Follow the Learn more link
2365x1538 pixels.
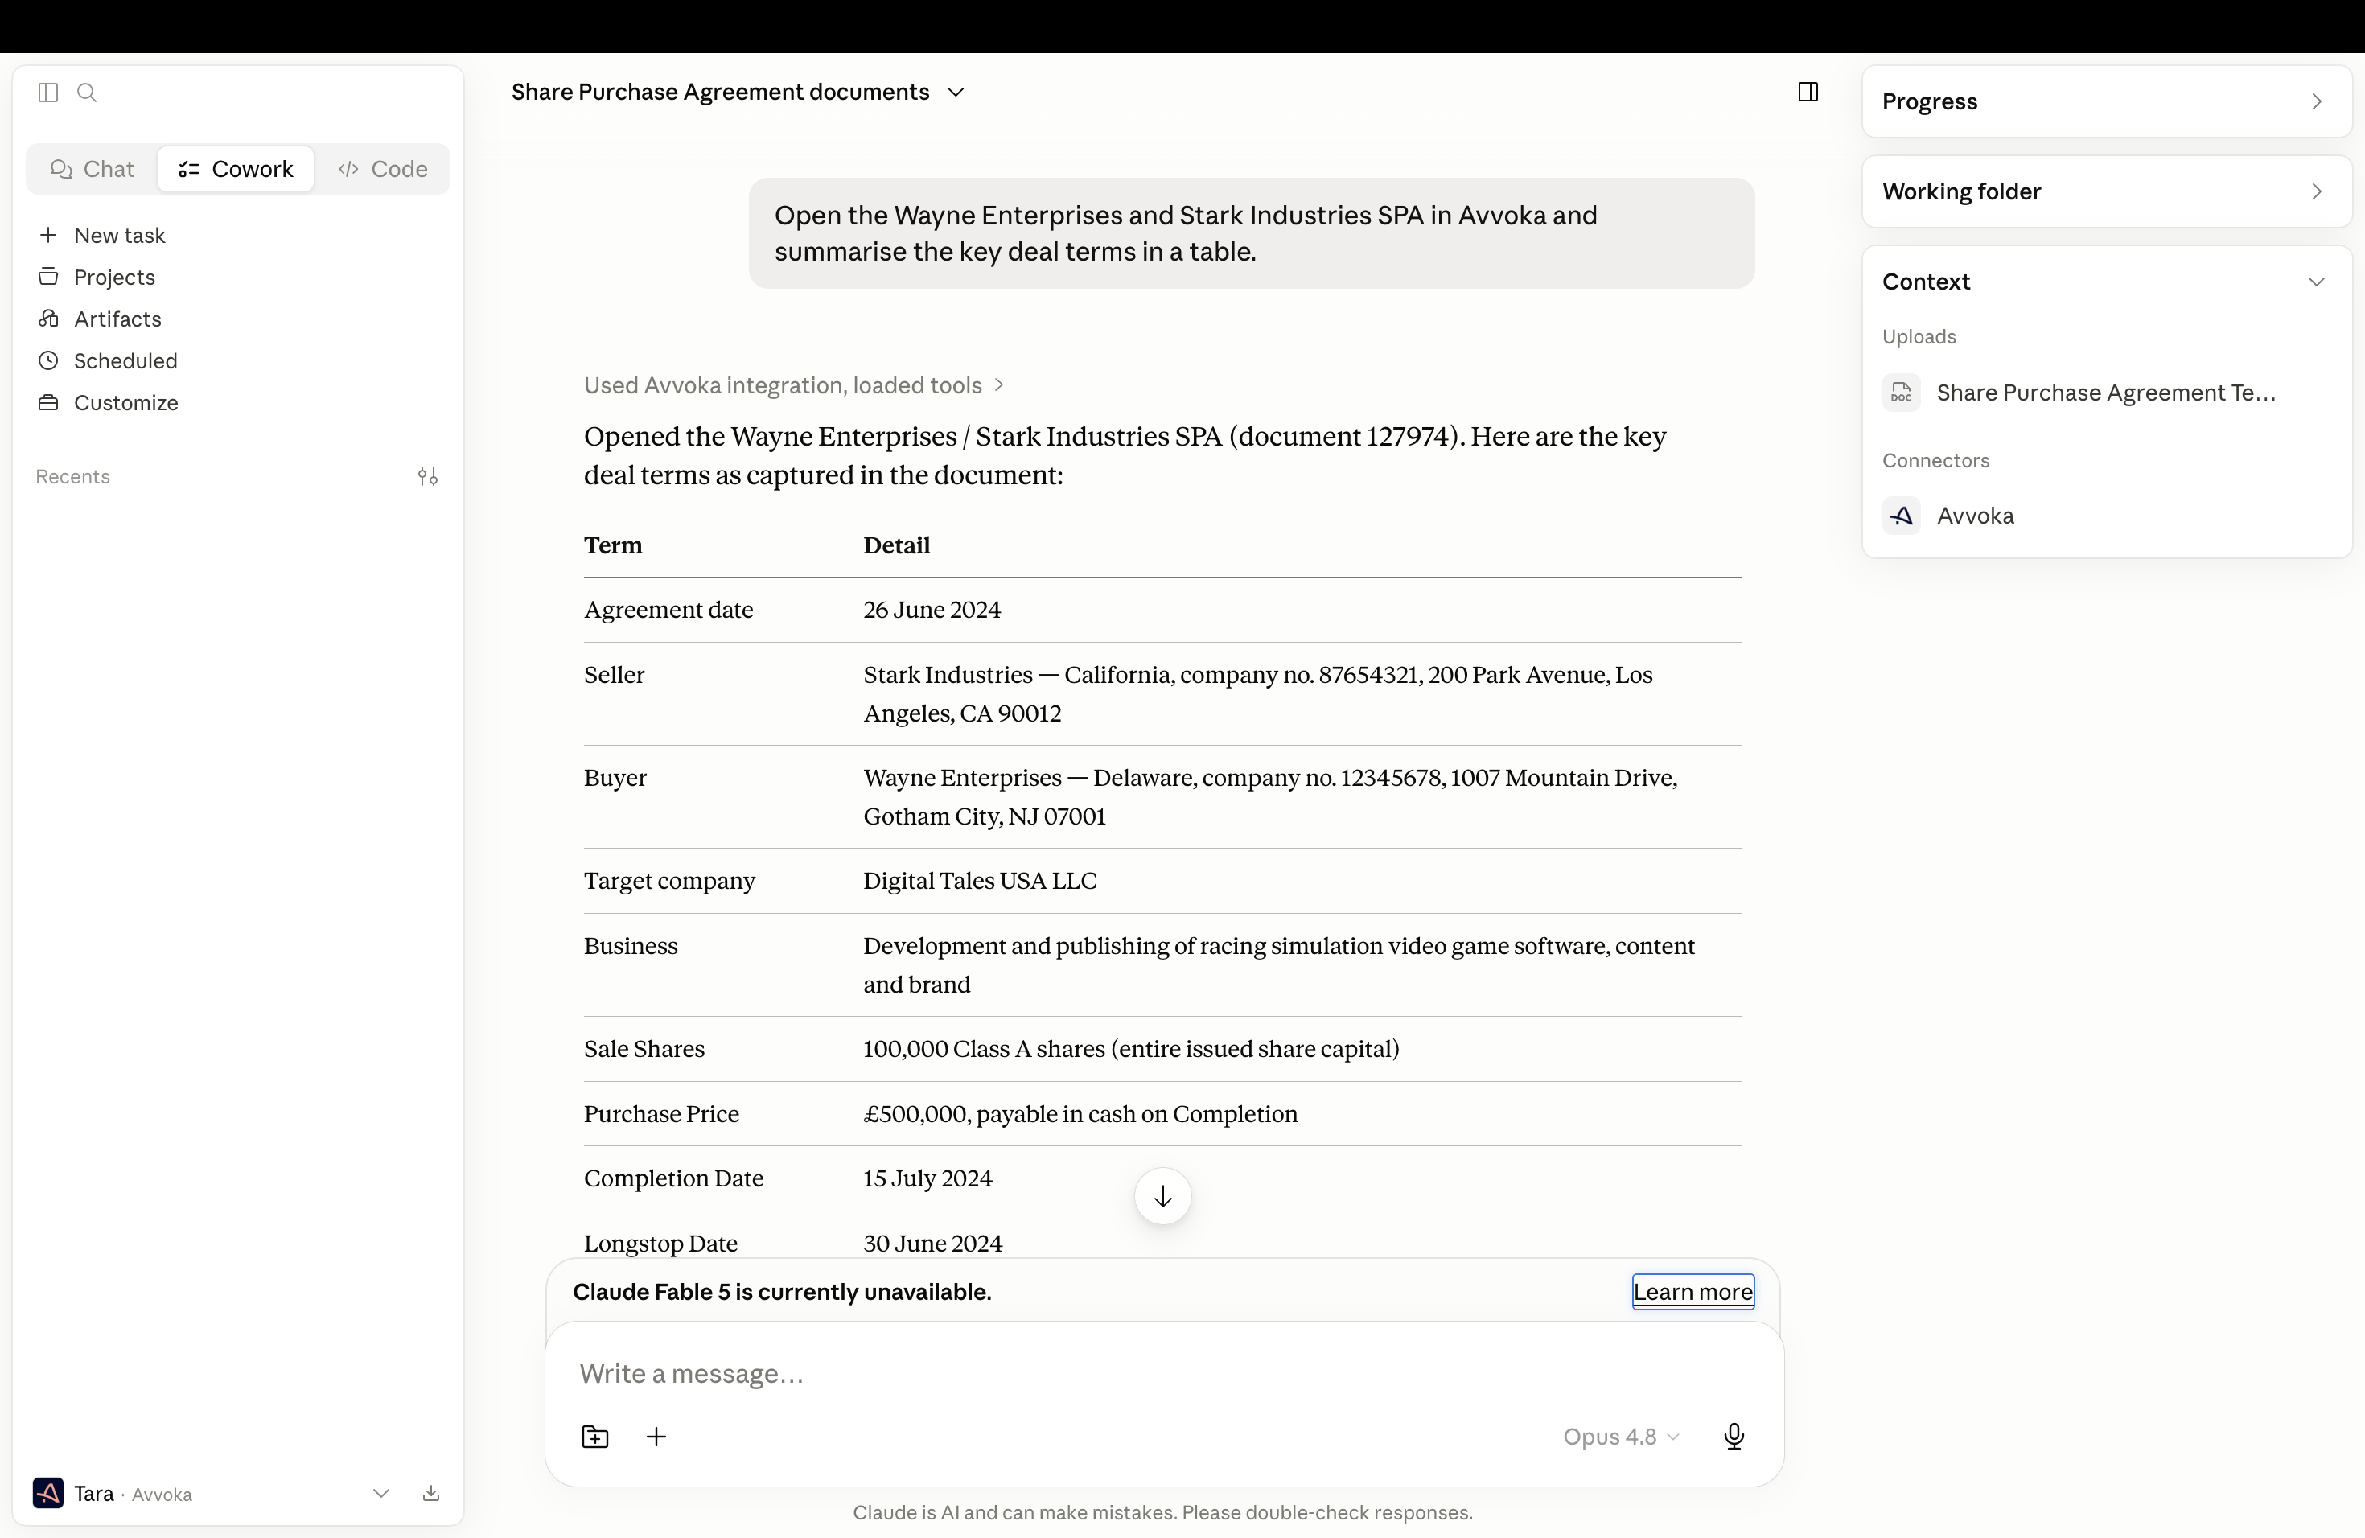[1693, 1292]
